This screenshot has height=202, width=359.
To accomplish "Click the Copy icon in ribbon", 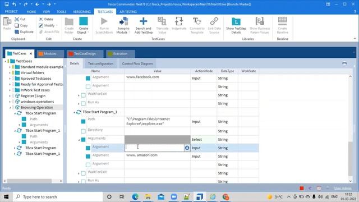I will click(17, 25).
